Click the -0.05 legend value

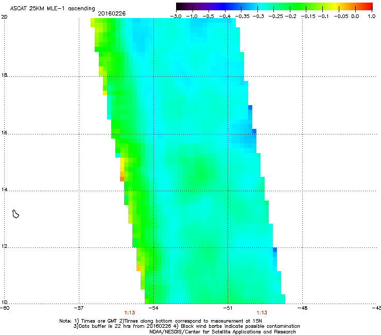tap(341, 16)
